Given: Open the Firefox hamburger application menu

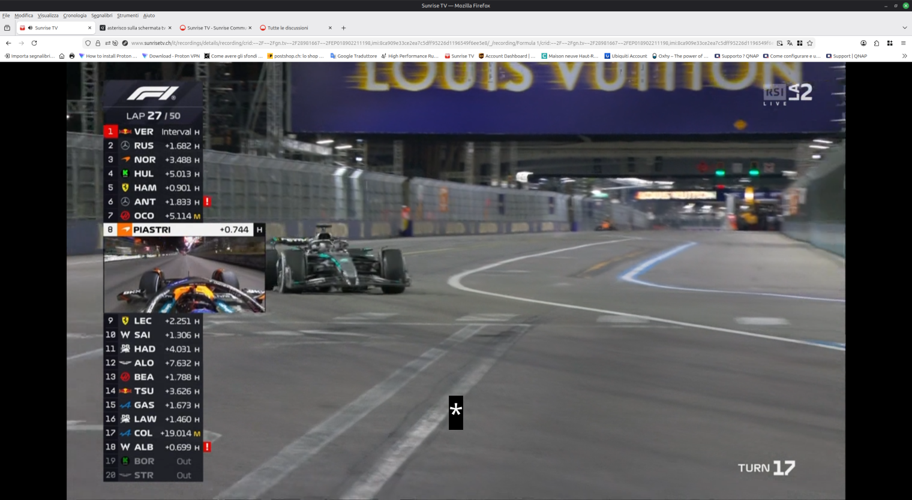Looking at the screenshot, I should (903, 43).
